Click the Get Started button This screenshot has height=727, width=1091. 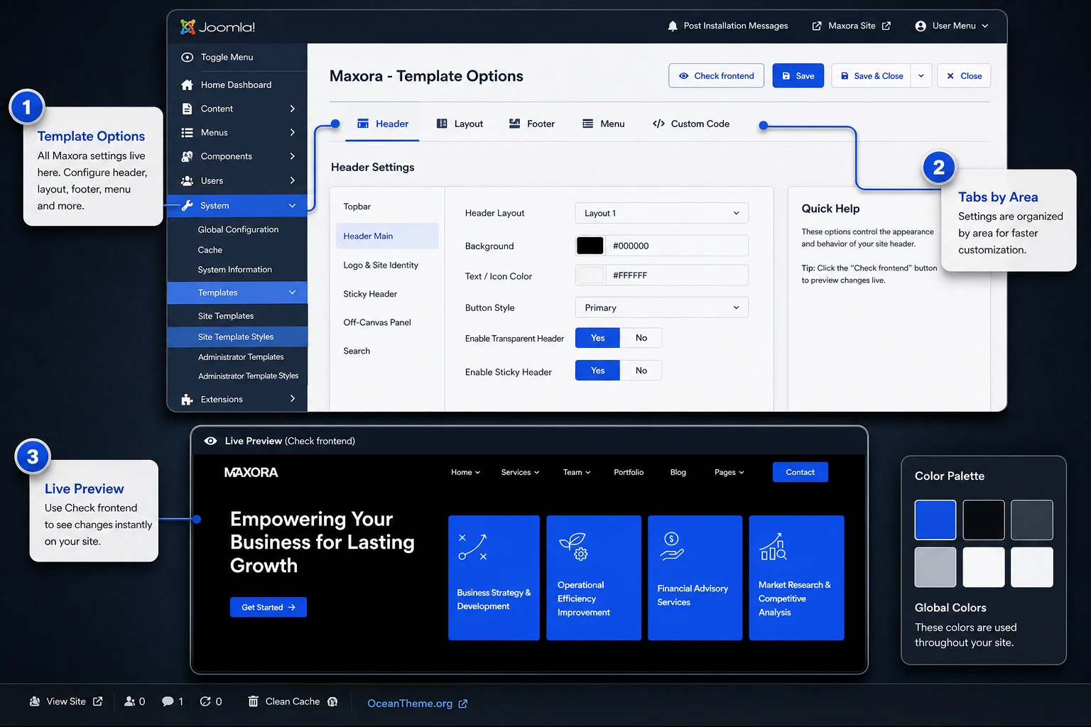coord(268,607)
